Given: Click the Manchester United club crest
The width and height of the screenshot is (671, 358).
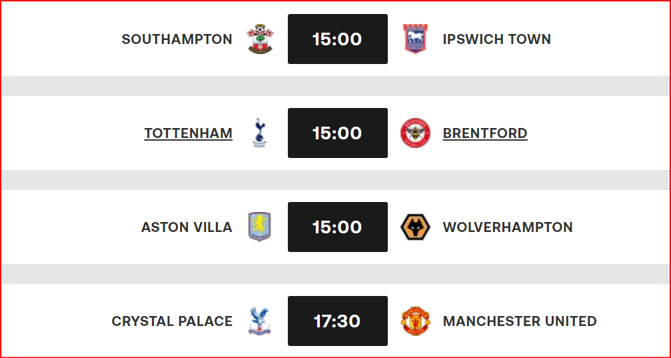Looking at the screenshot, I should click(415, 321).
